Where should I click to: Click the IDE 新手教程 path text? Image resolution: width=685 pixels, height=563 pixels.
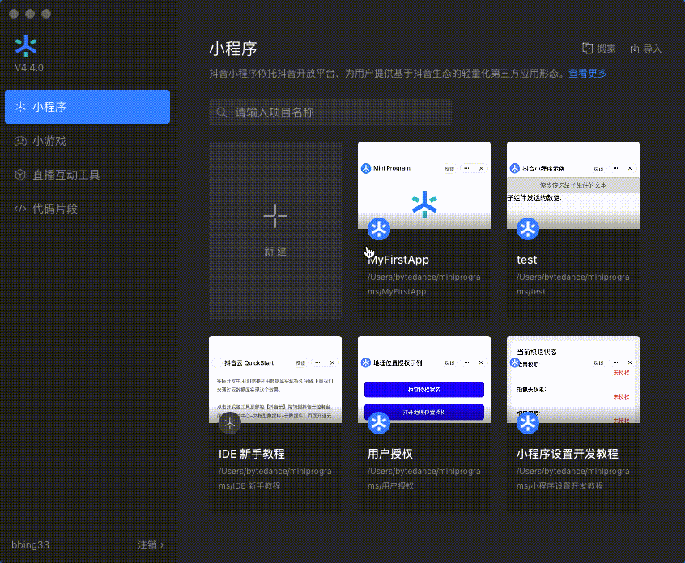point(275,479)
